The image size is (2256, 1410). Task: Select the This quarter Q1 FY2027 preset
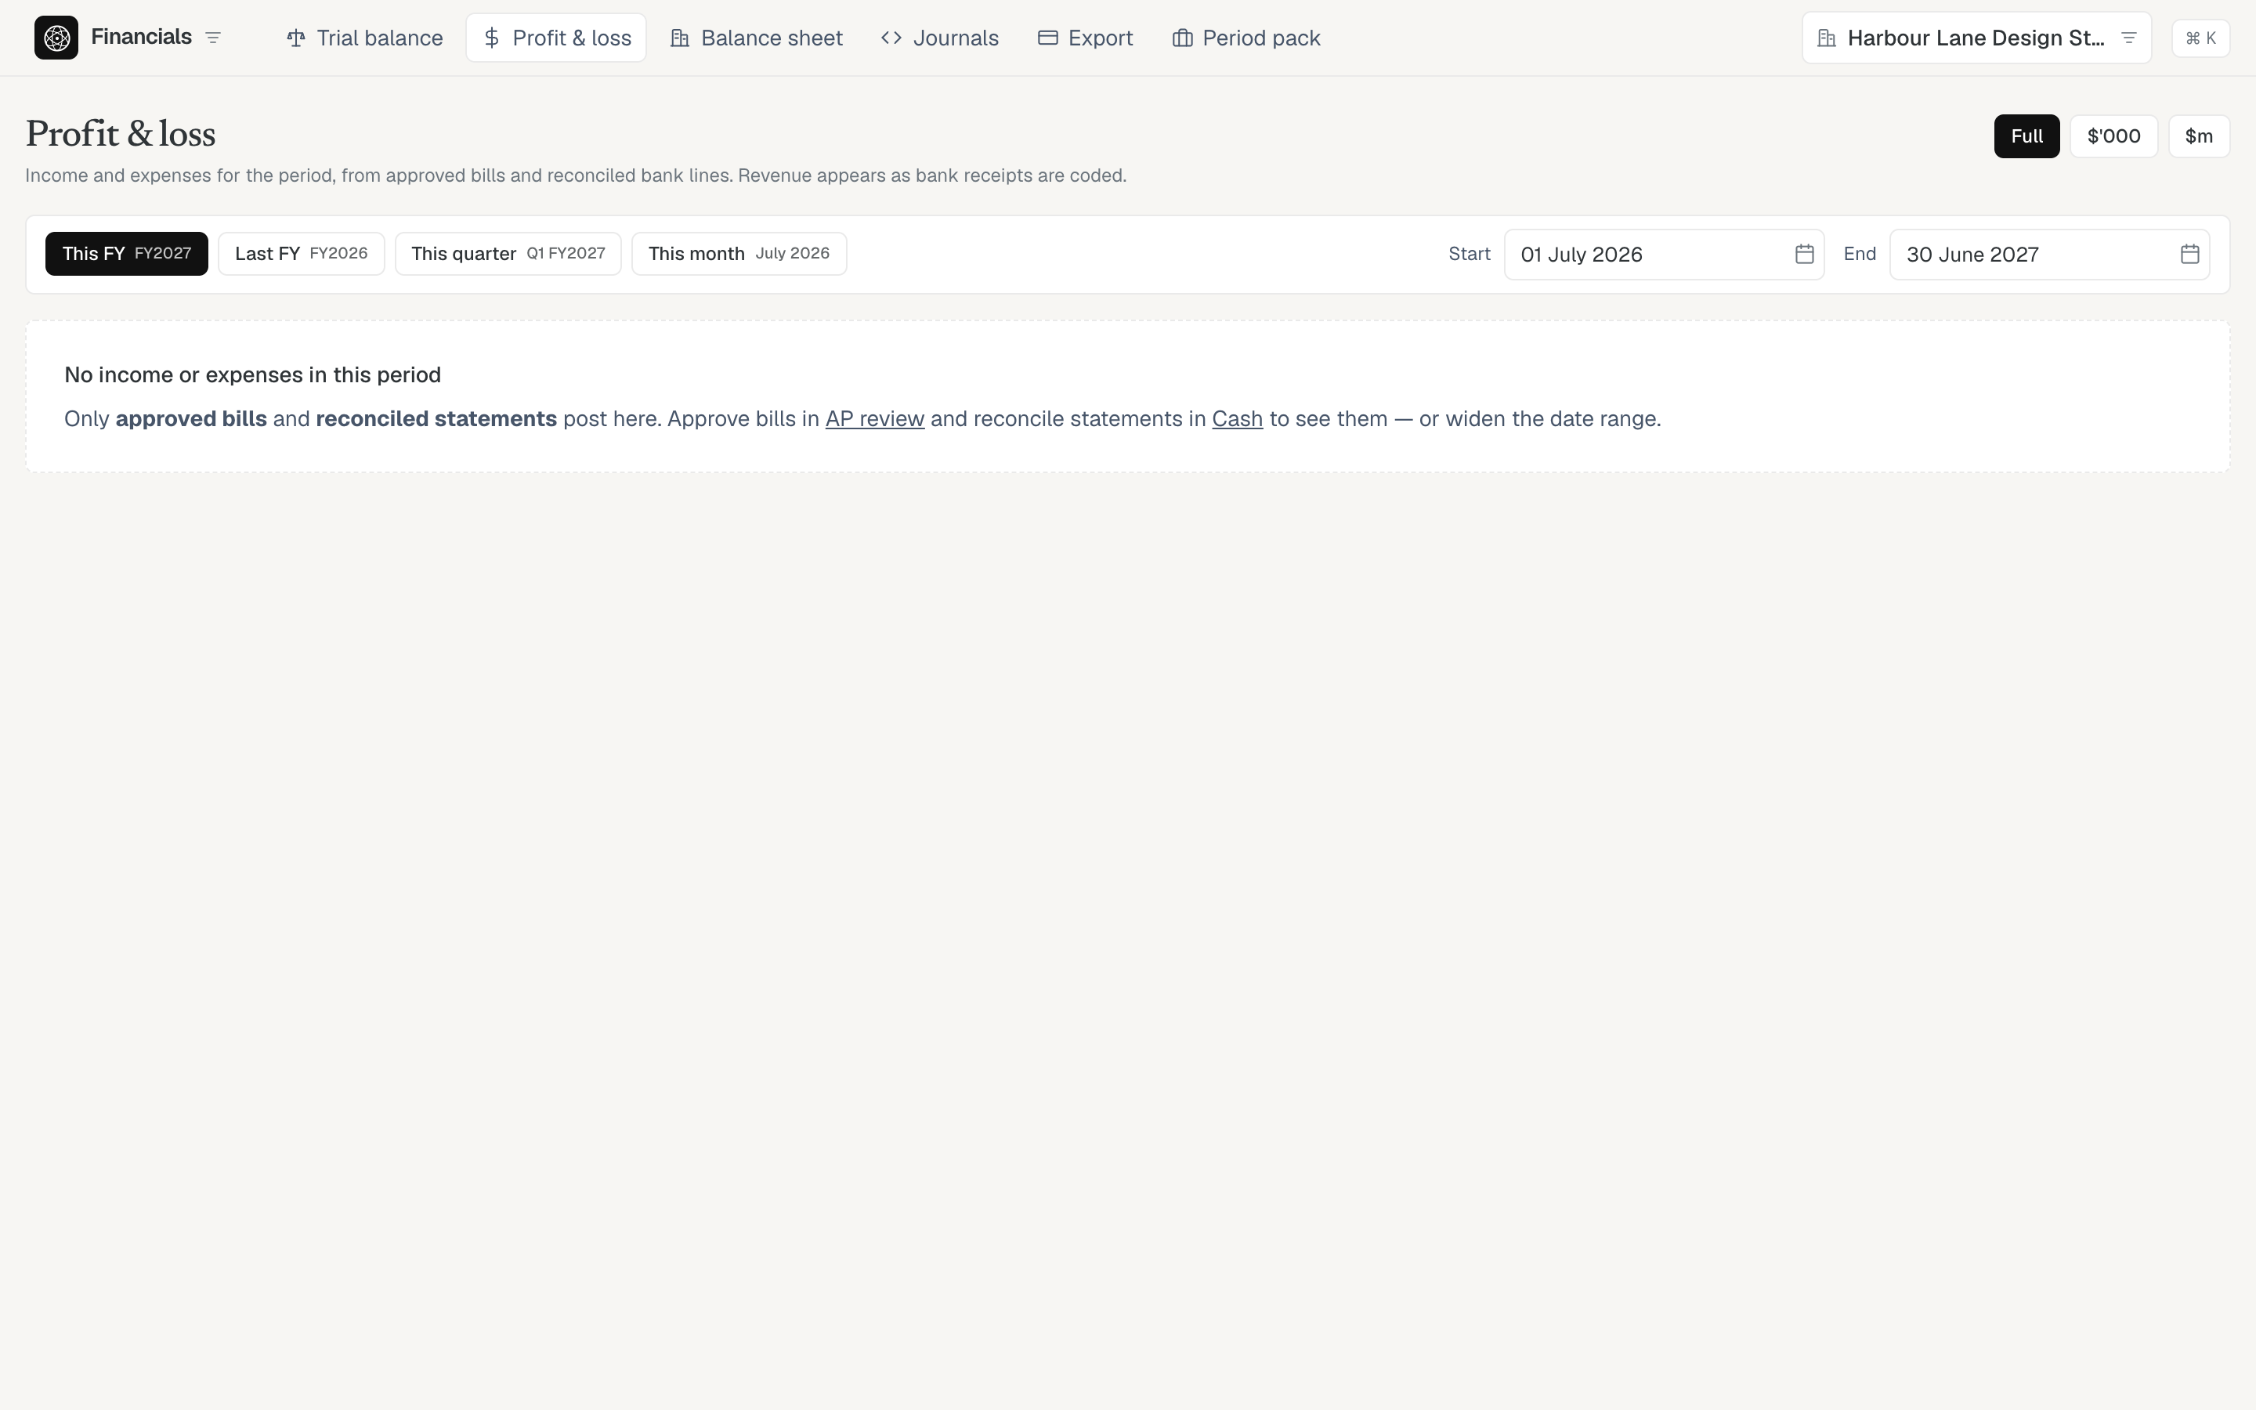point(508,254)
